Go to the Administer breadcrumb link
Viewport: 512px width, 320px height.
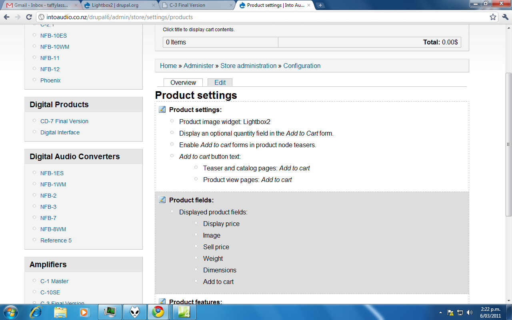pos(199,66)
